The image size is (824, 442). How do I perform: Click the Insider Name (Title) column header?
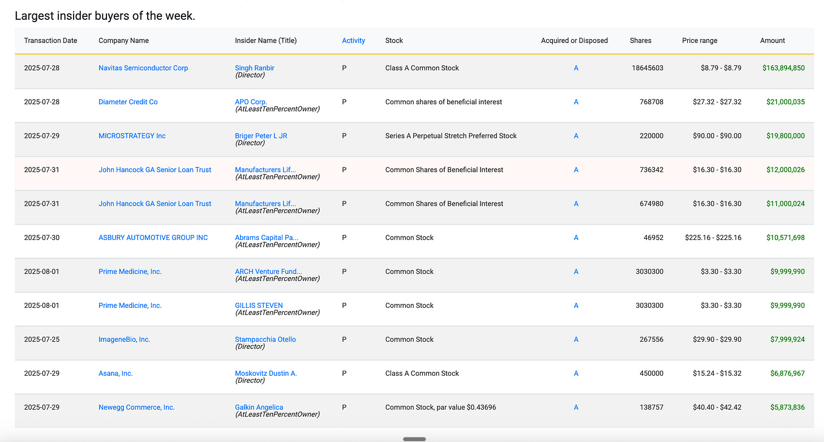[265, 41]
